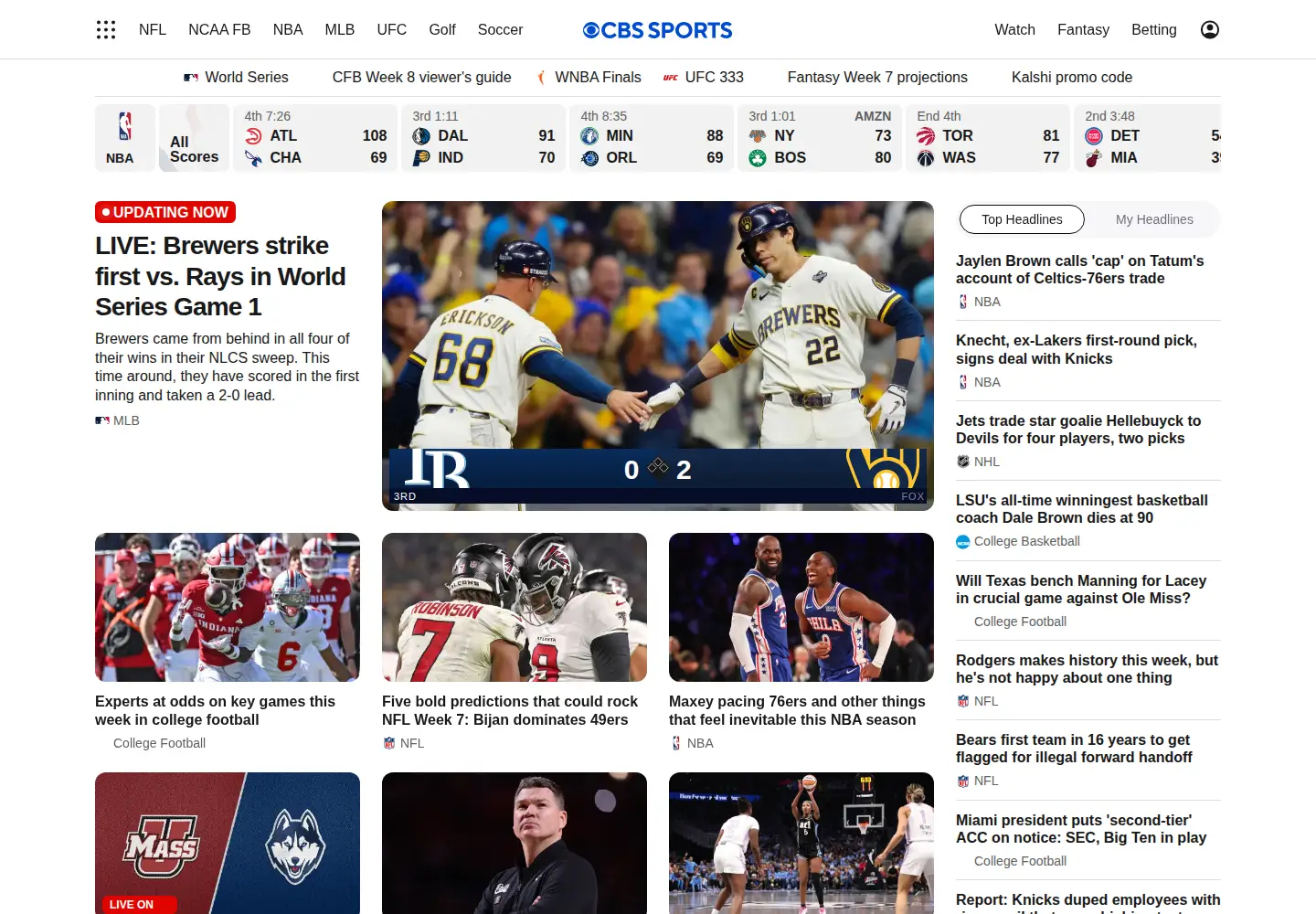The image size is (1316, 914).
Task: Open CFB Week 8 viewer's guide link
Action: [x=421, y=78]
